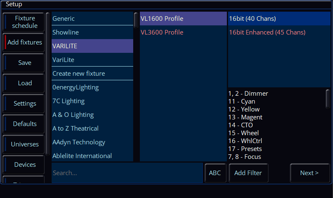
Task: Click the '7, 8 - Focus' channel line
Action: 245,157
